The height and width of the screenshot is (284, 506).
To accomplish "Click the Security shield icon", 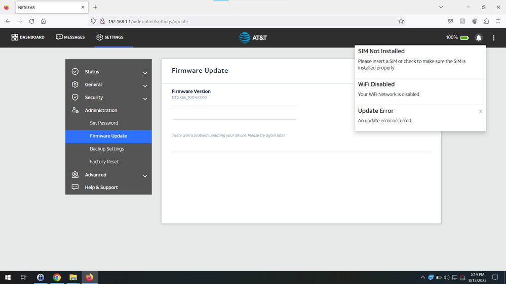I will point(75,97).
